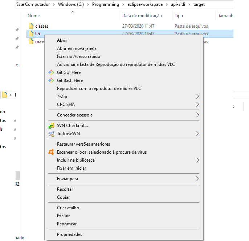Viewport: 249px width, 241px height.
Task: Click the Avast virus scan icon
Action: click(51, 152)
